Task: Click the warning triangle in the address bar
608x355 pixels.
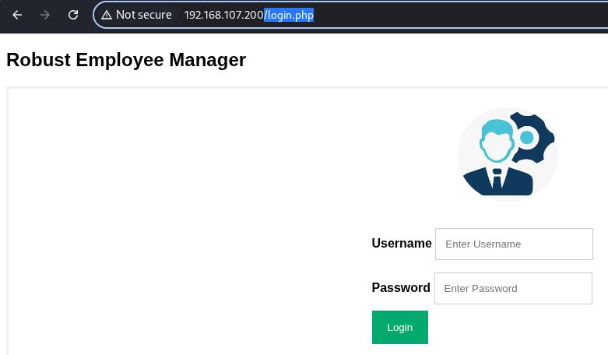Action: coord(107,15)
